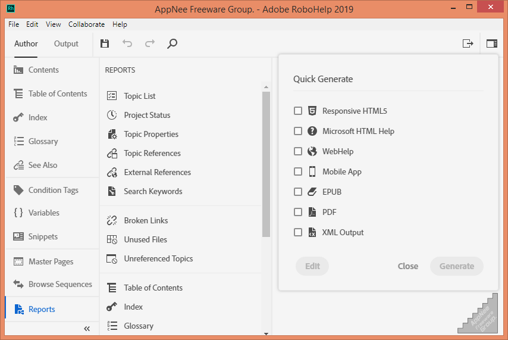
Task: Click the Project Status clock icon
Action: [112, 115]
